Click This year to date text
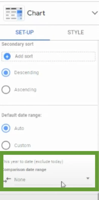The width and height of the screenshot is (99, 200). click(x=33, y=162)
